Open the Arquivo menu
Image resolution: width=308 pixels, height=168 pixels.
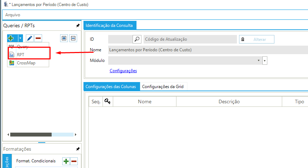coord(13,15)
